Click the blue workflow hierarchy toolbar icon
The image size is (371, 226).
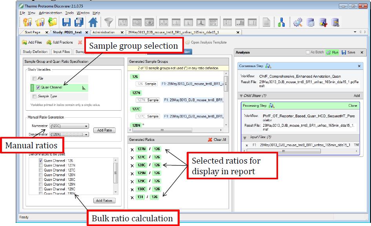point(281,22)
